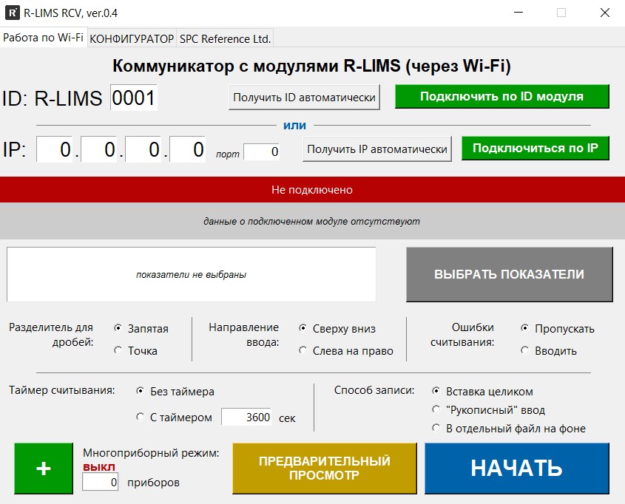Click ПРЕДВАРИТЕЛЬНЫЙ ПРОСМОТР button
The image size is (625, 504).
coord(324,469)
